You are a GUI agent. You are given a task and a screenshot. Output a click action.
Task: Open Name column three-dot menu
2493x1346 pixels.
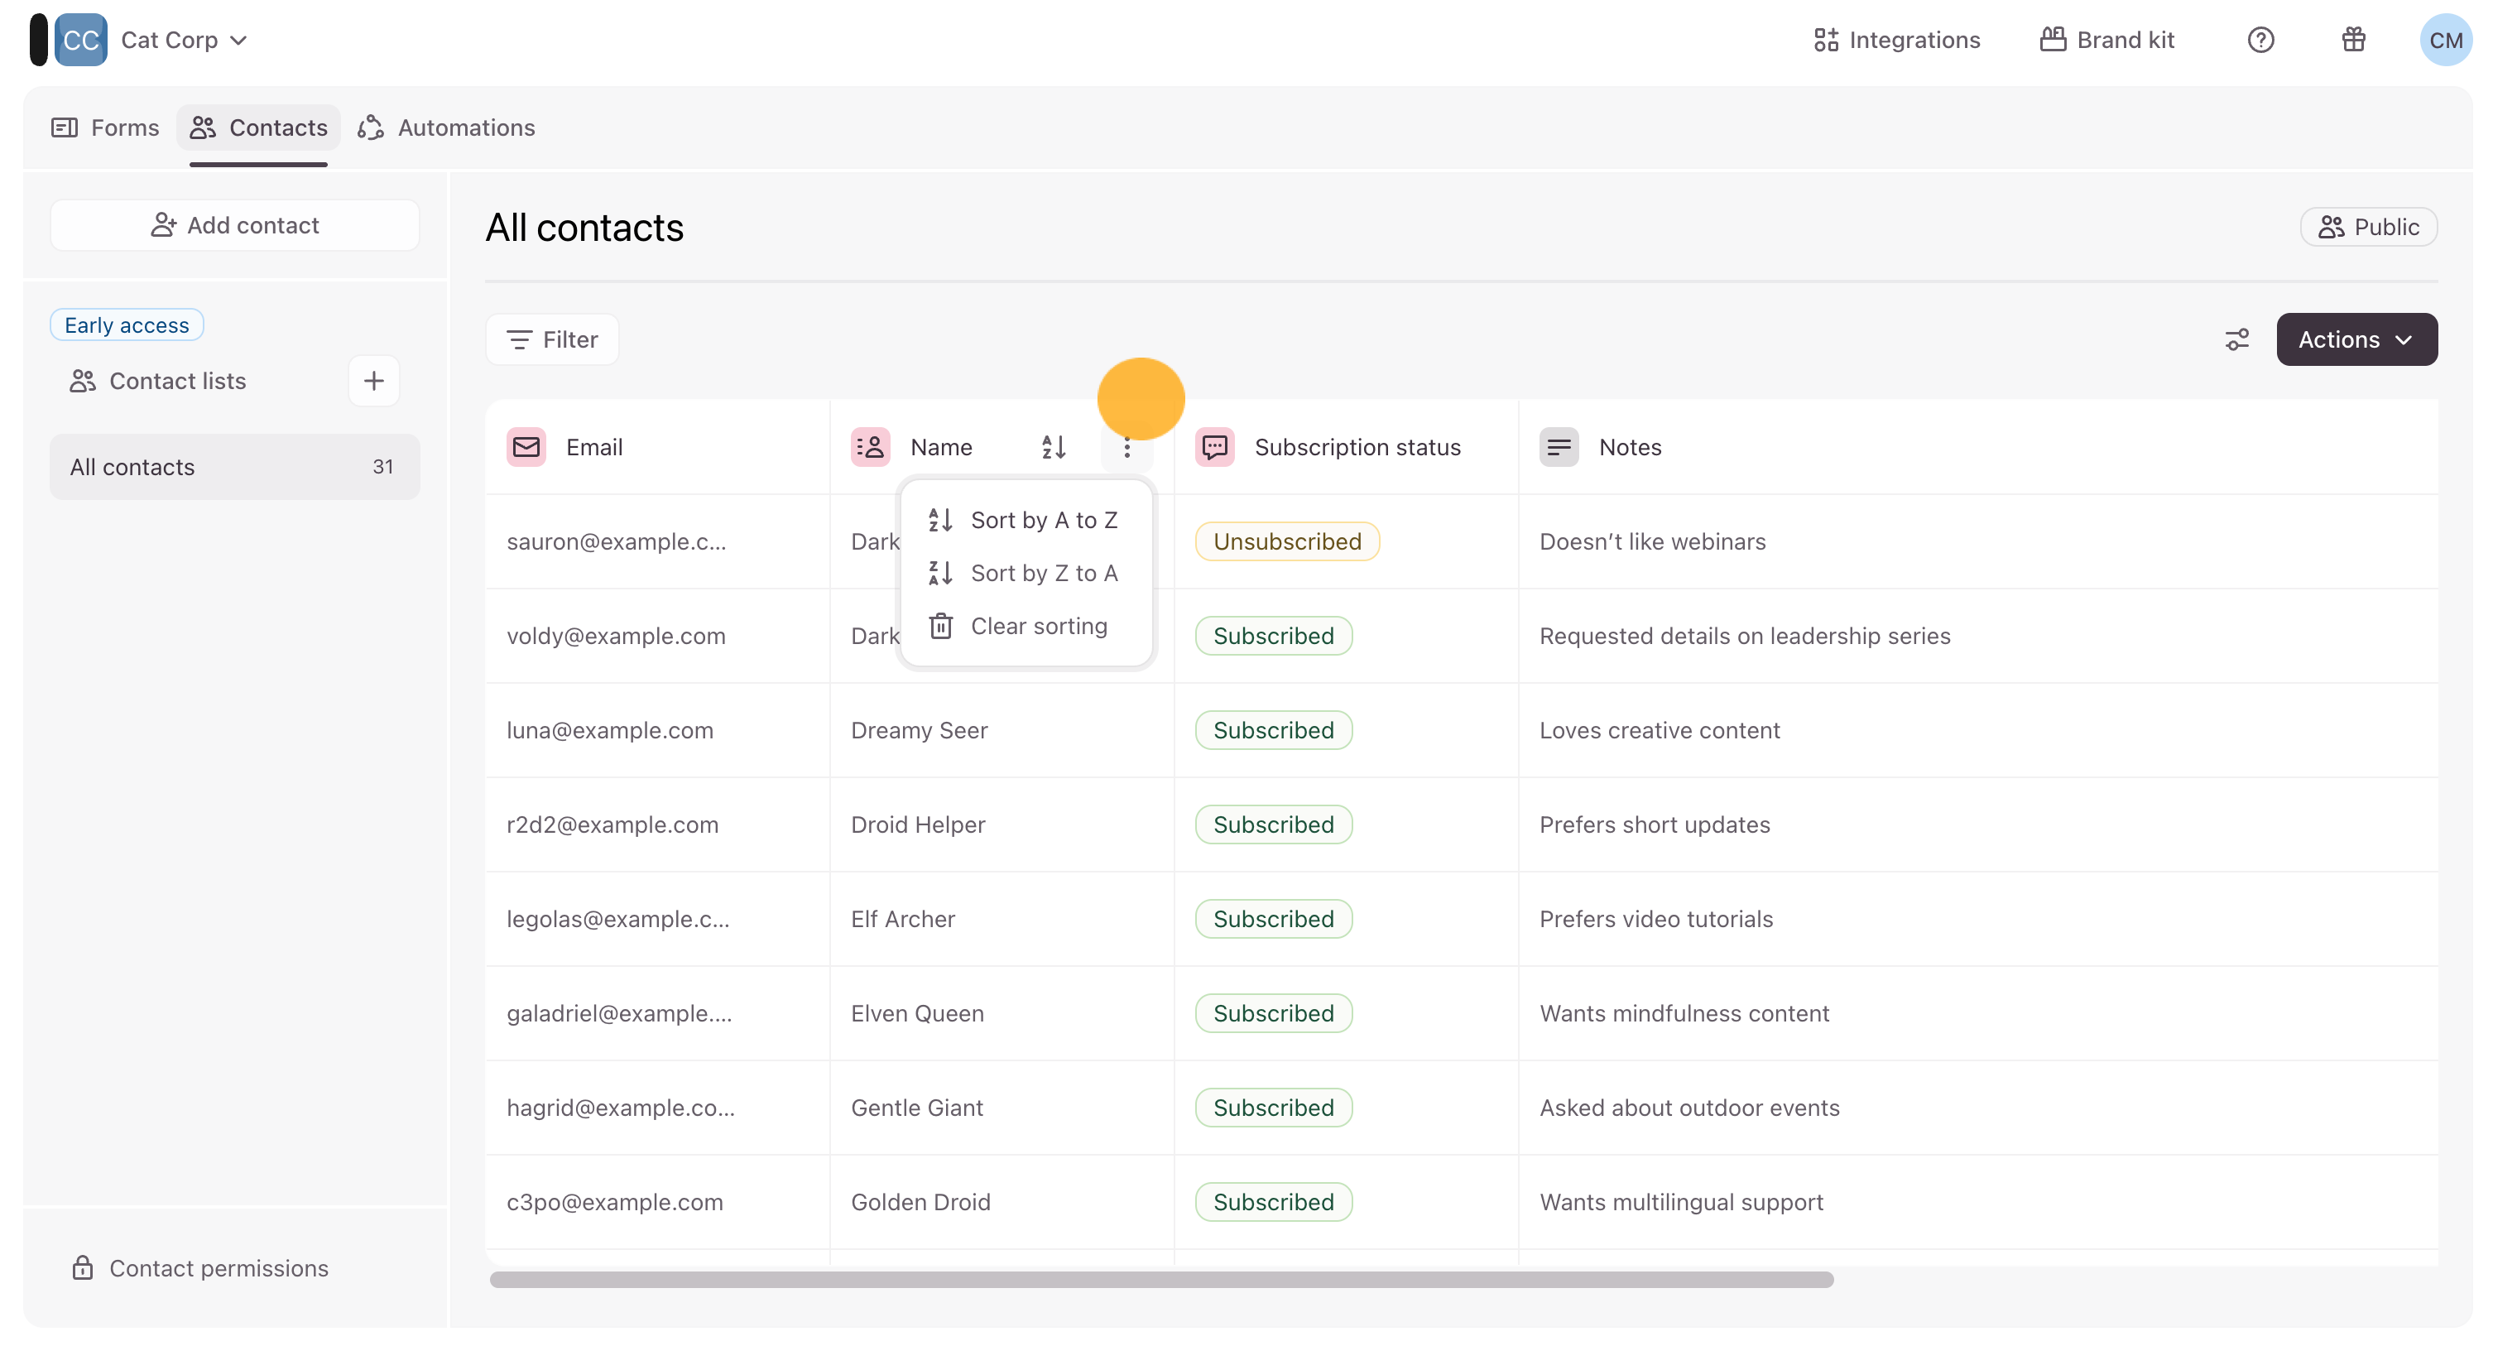pos(1126,446)
